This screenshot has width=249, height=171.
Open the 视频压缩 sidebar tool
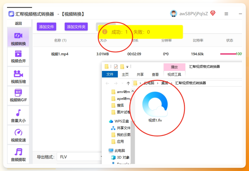coord(18,76)
